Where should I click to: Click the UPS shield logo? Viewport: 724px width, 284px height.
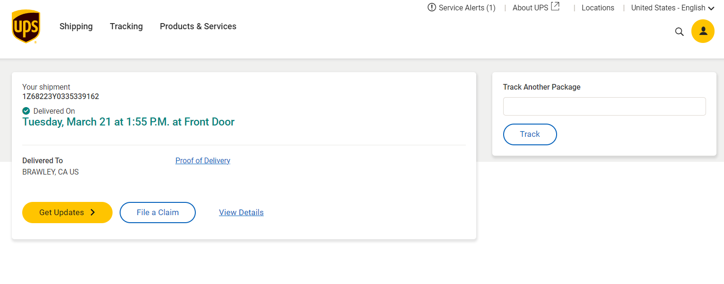(26, 26)
